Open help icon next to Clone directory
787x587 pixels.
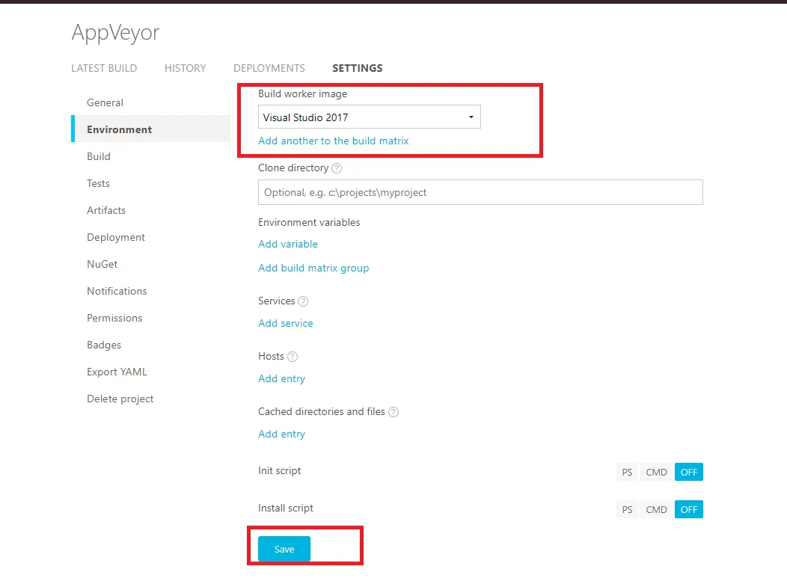tap(337, 168)
